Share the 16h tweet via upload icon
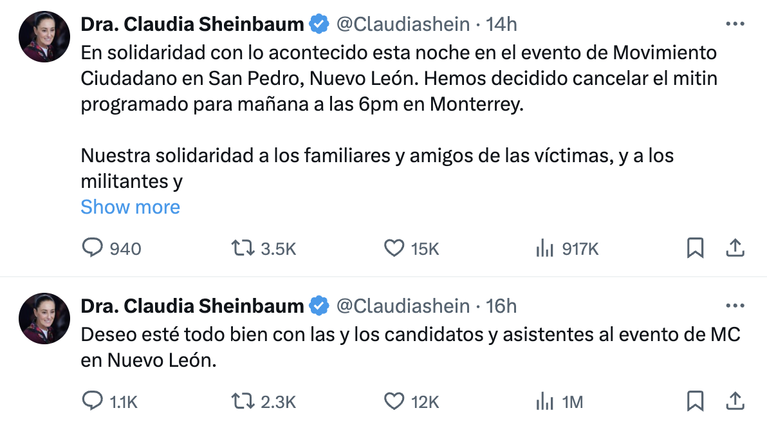The image size is (767, 426). [735, 401]
